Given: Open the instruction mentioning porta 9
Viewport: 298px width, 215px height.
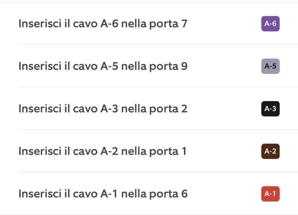Looking at the screenshot, I should 103,66.
